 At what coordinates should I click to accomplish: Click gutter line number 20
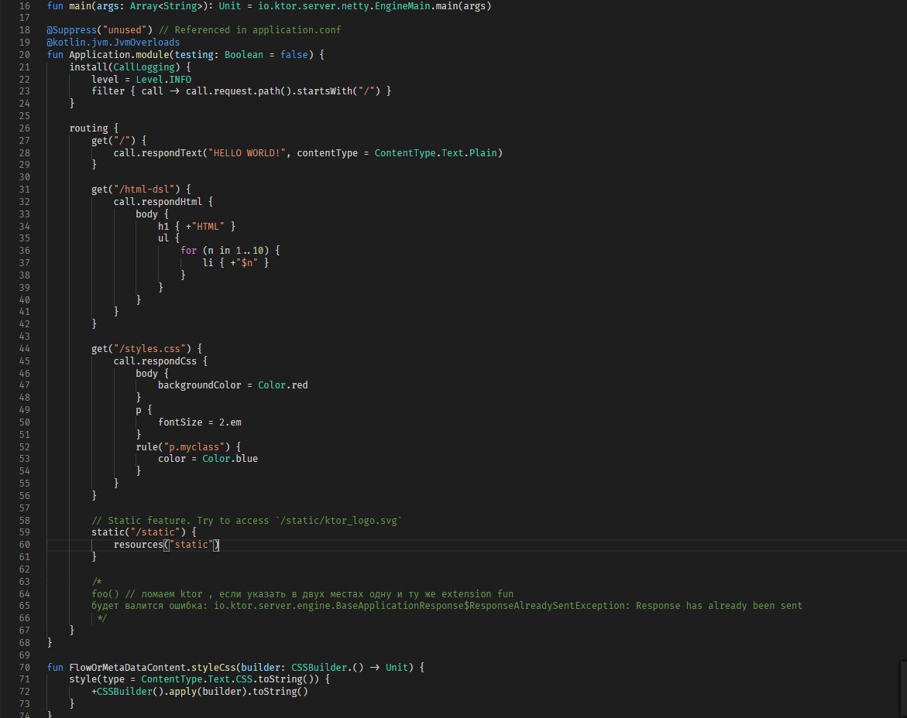click(x=24, y=55)
